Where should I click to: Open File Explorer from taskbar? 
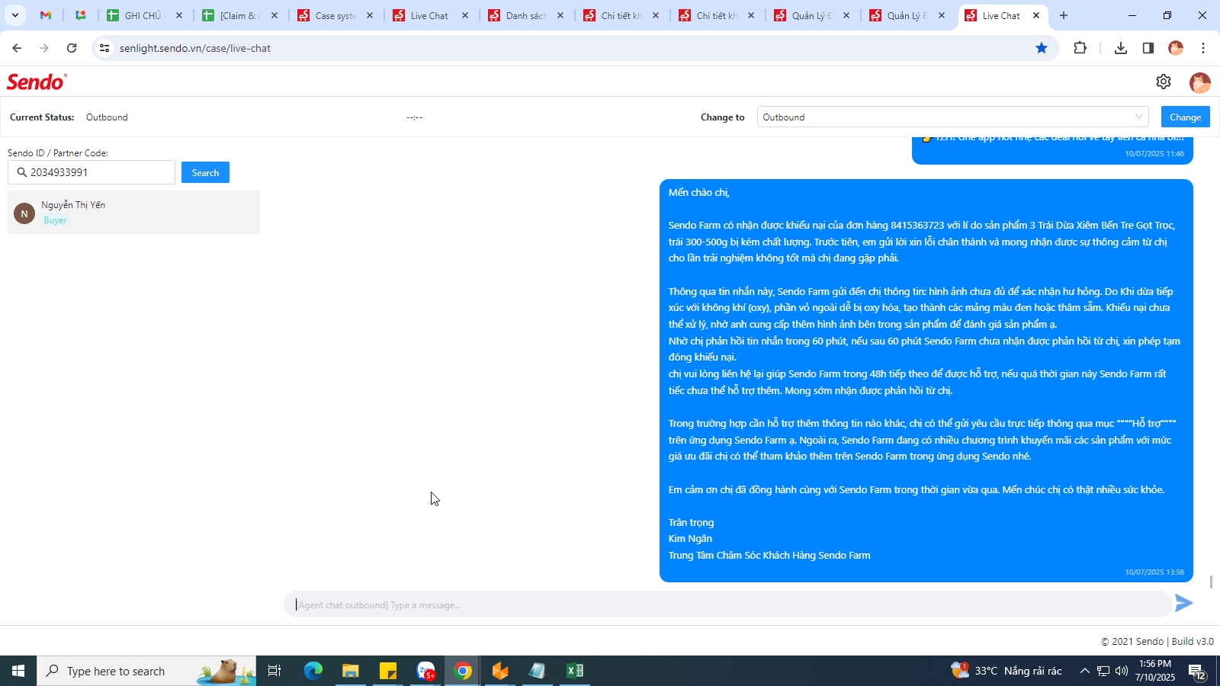350,671
